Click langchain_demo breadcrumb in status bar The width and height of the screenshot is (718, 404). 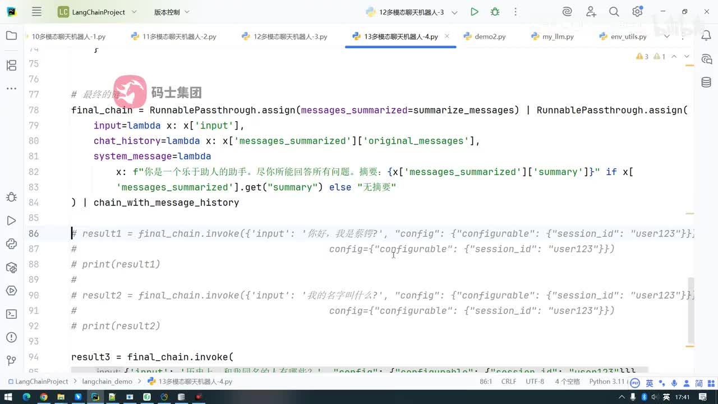(x=107, y=382)
